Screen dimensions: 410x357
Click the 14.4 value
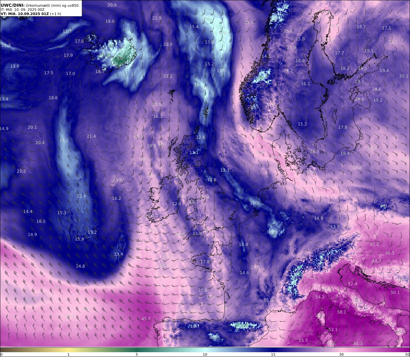pos(28,211)
